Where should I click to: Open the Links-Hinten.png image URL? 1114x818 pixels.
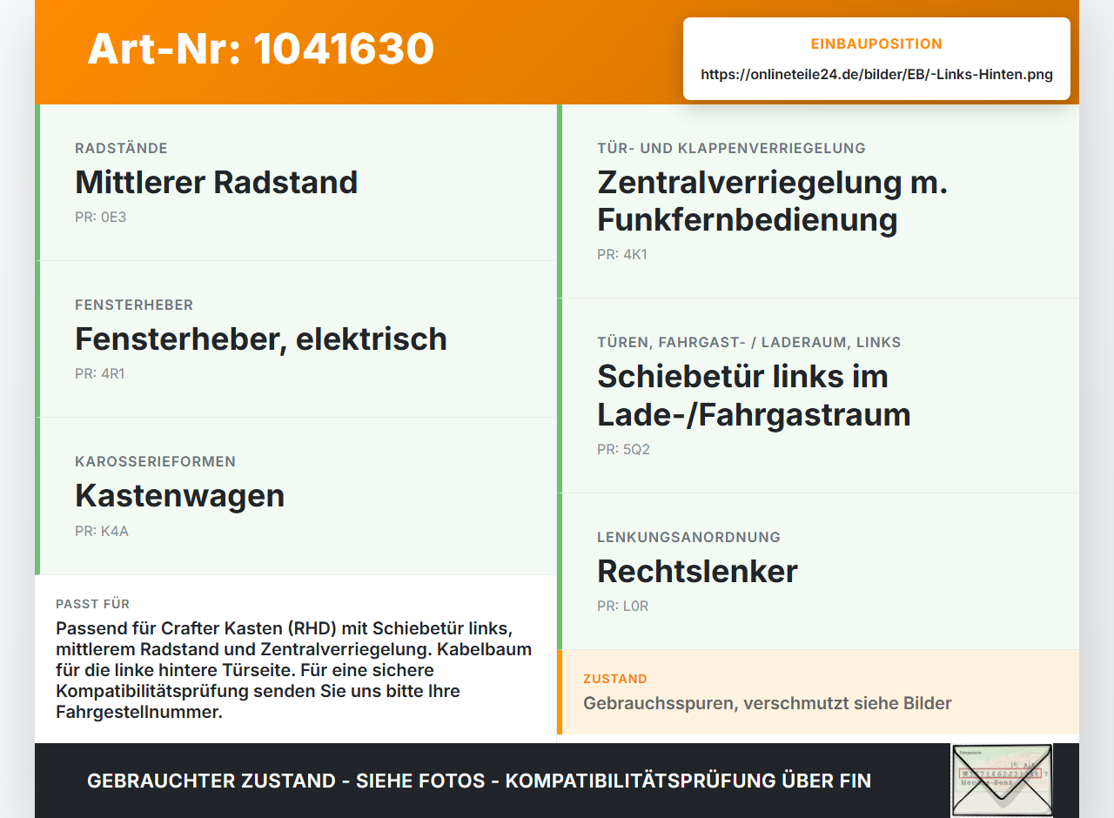(876, 74)
